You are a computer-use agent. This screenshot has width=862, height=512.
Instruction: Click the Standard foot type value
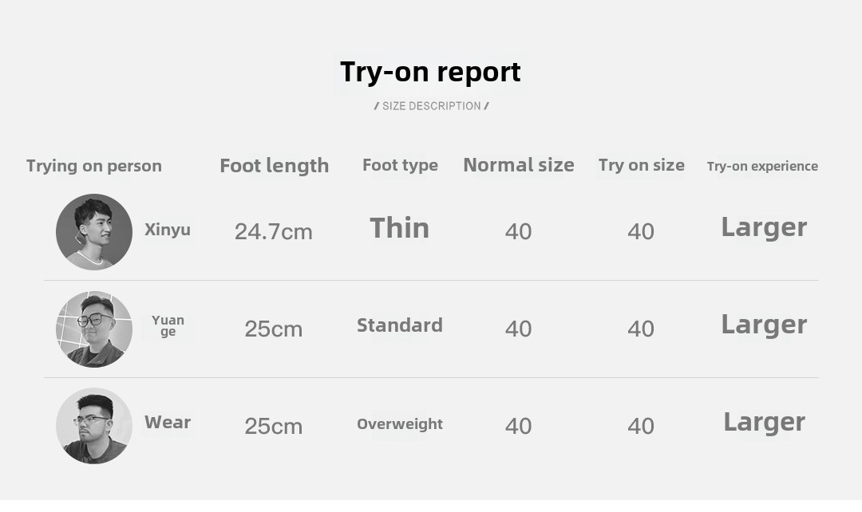(x=400, y=325)
